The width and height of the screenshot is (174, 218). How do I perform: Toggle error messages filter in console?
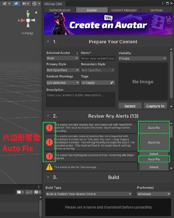pyautogui.click(x=37, y=192)
